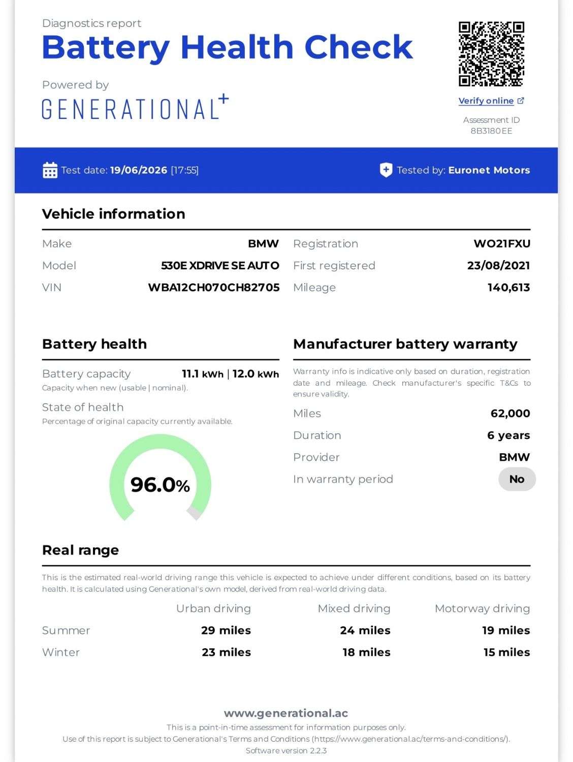Click the Real range heading
The height and width of the screenshot is (762, 573).
click(x=80, y=550)
